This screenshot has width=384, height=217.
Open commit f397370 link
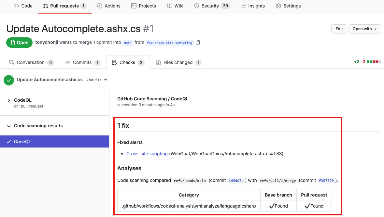(326, 181)
